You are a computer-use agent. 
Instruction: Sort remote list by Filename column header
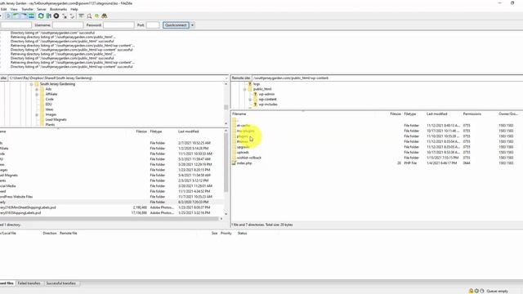click(x=239, y=114)
